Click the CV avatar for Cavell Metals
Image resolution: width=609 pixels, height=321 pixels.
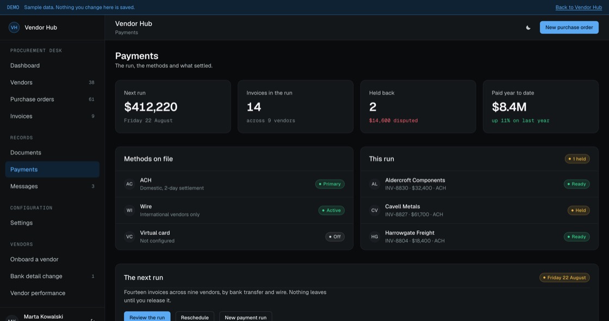[375, 210]
